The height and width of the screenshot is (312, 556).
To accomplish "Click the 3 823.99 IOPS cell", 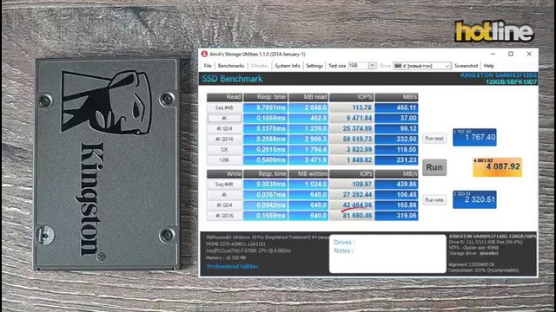I will click(x=351, y=150).
